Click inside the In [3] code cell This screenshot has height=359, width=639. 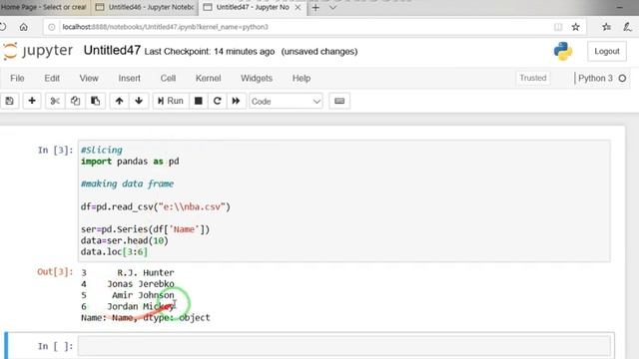click(343, 200)
